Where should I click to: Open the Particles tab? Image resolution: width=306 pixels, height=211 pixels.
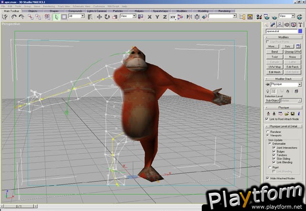(x=118, y=11)
